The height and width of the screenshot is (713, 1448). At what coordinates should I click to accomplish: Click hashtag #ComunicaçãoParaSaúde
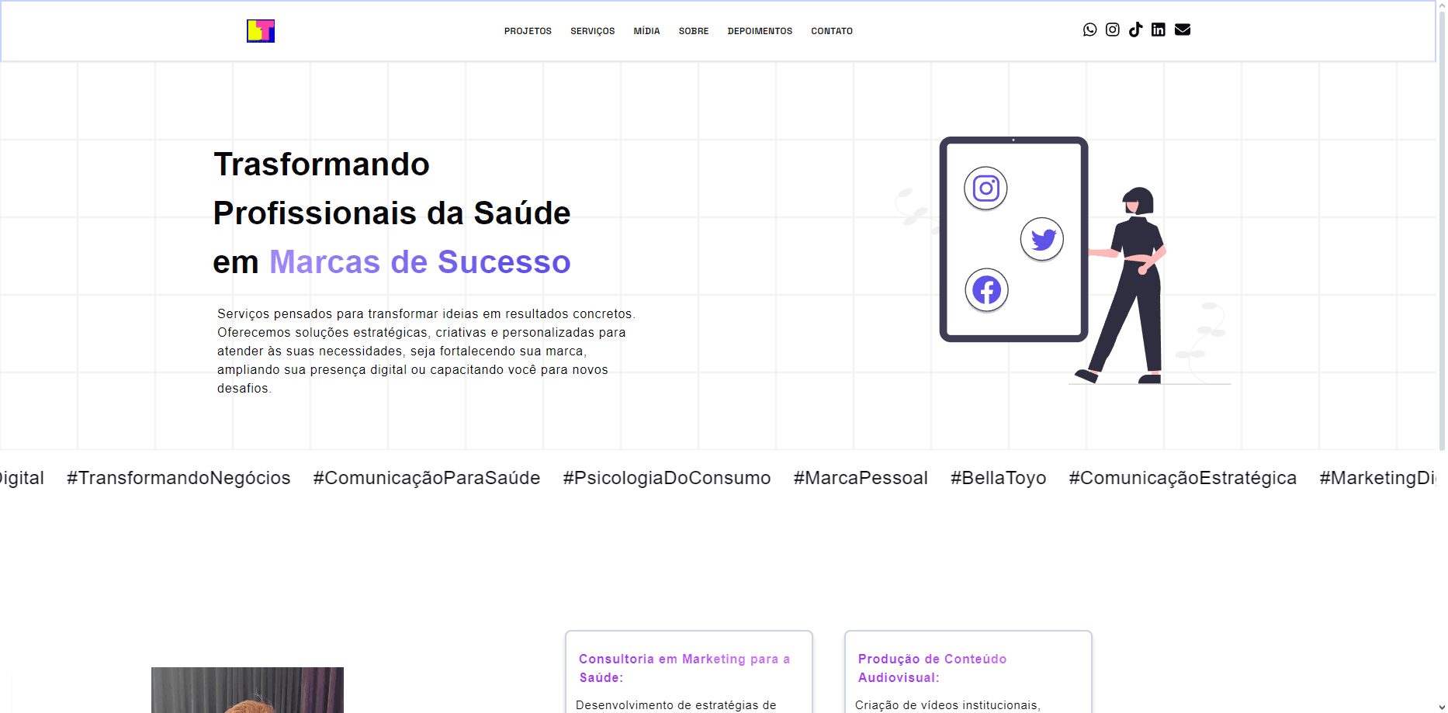click(x=427, y=478)
